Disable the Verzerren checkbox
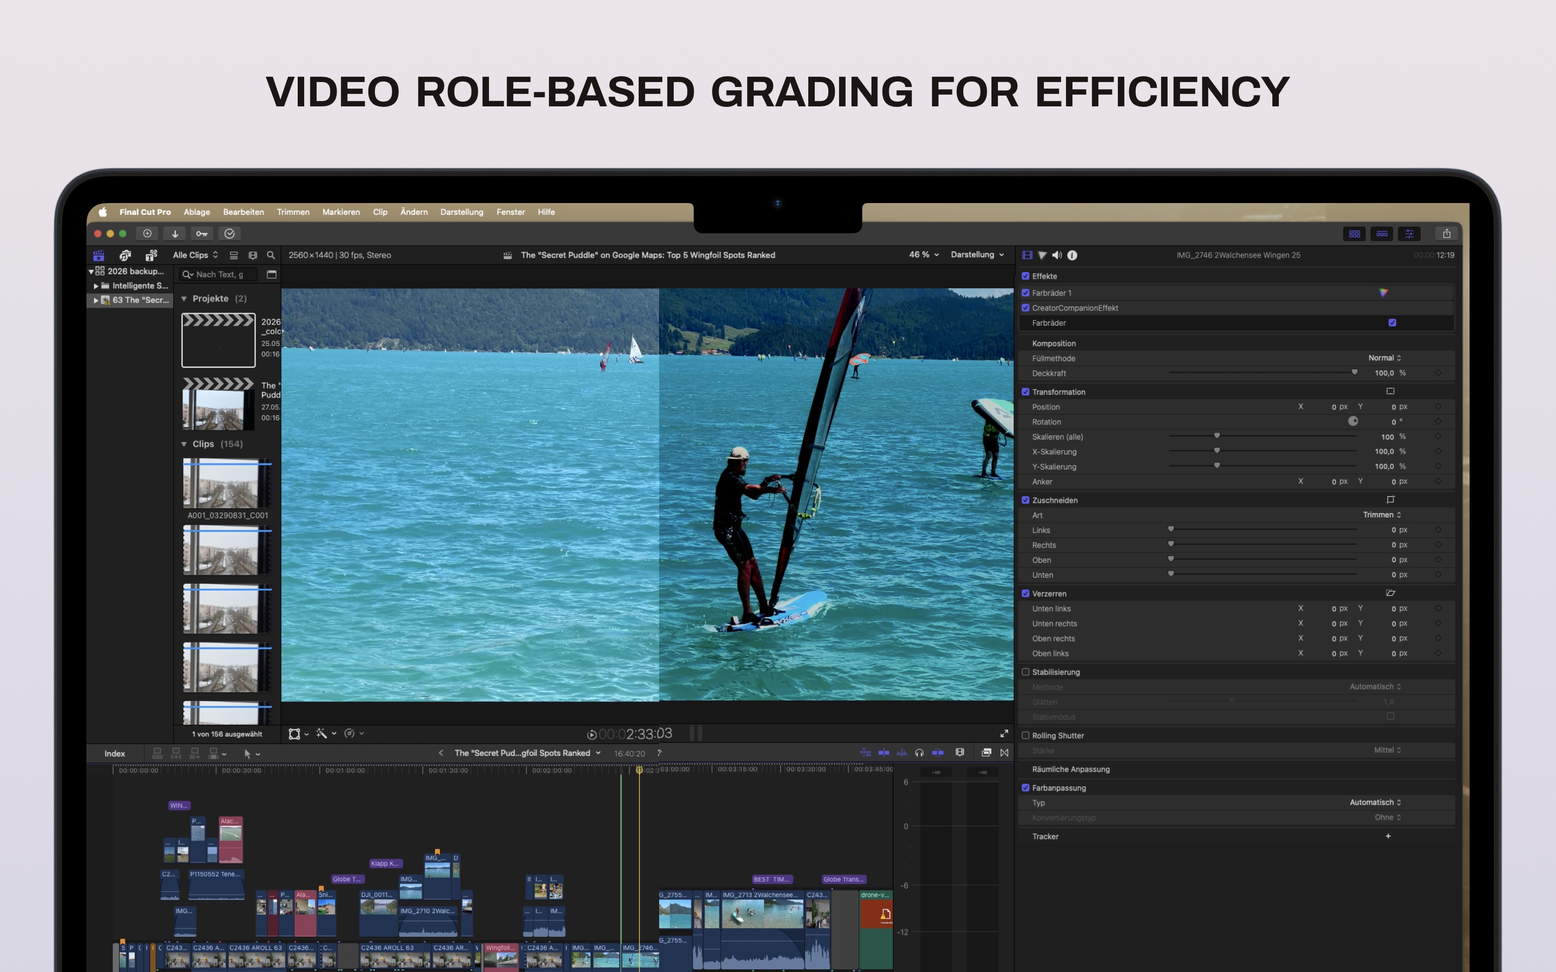The width and height of the screenshot is (1556, 972). [x=1025, y=593]
